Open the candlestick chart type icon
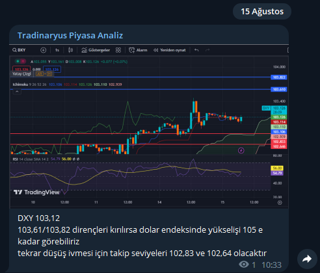 coord(70,50)
